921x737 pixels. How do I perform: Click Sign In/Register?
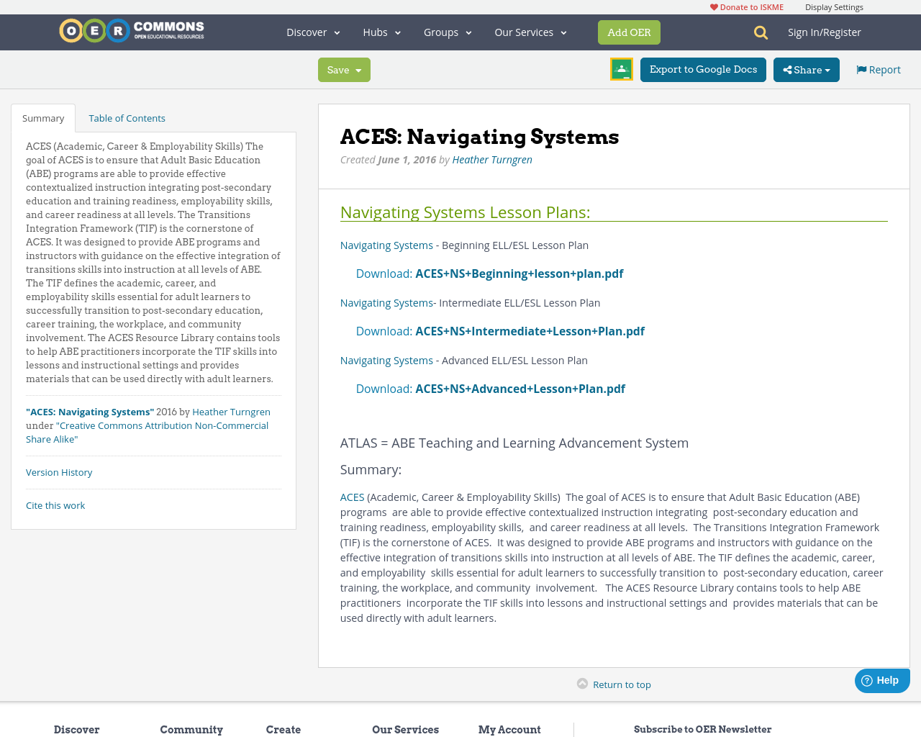coord(825,31)
